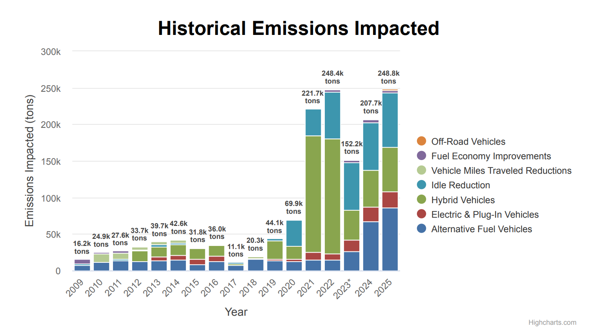Click the Emissions Impacted (tons) axis title
The width and height of the screenshot is (599, 333).
[x=29, y=161]
